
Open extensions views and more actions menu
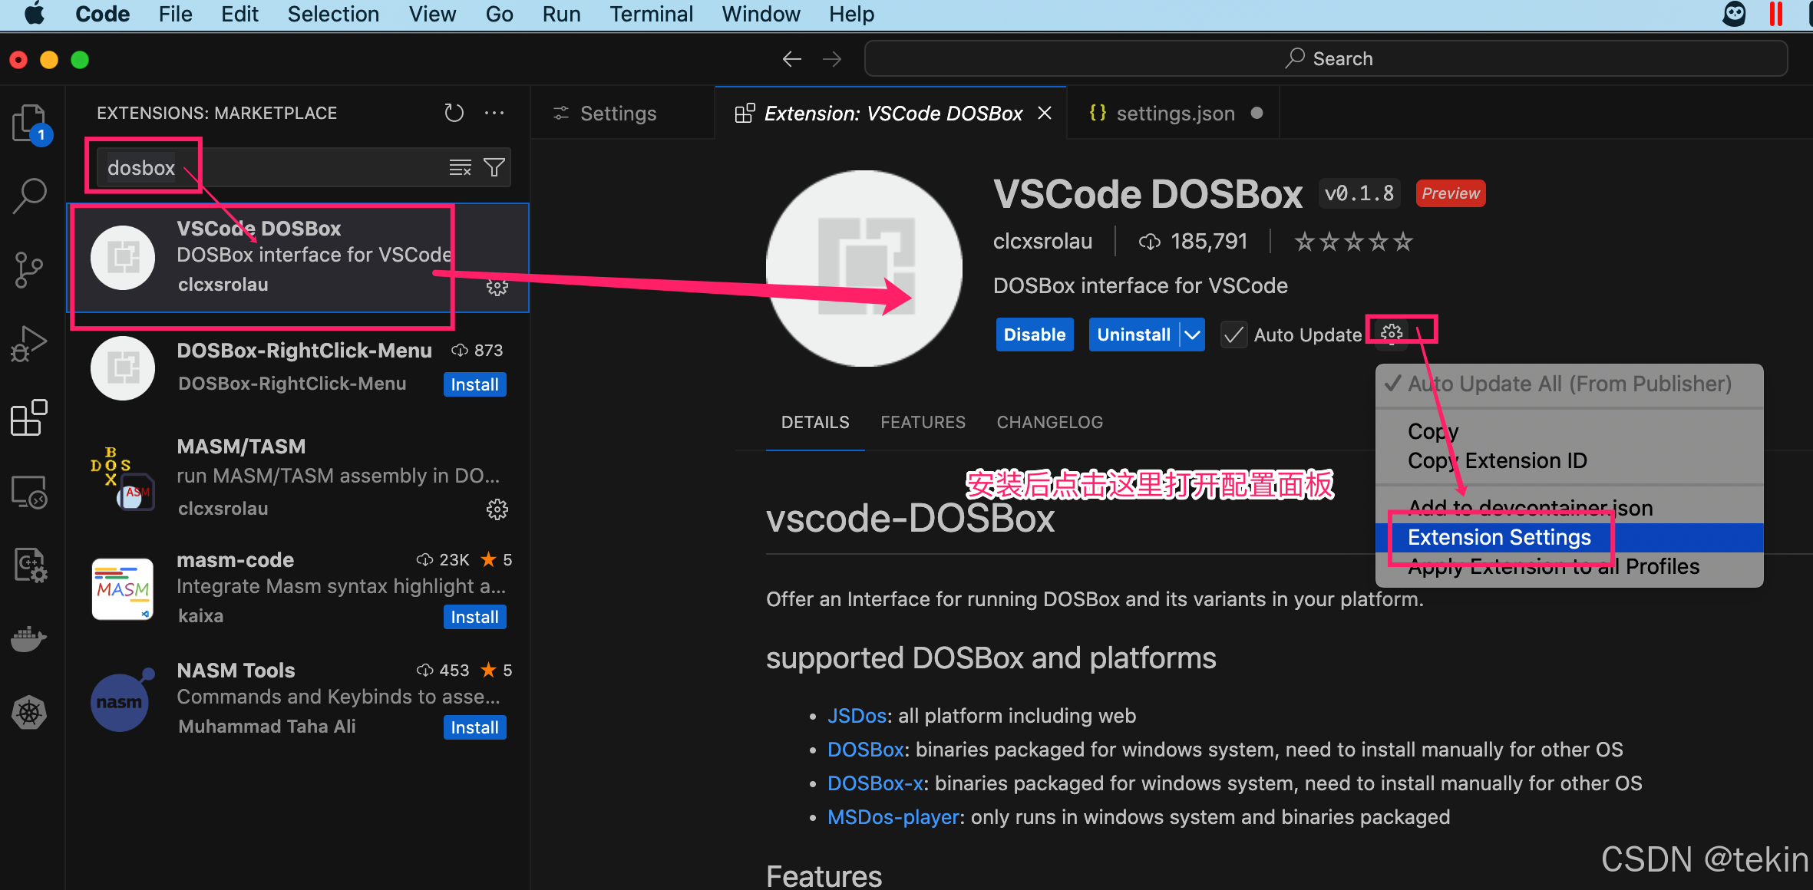pyautogui.click(x=494, y=114)
